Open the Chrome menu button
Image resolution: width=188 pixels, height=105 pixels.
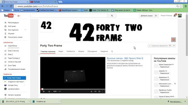(185, 6)
